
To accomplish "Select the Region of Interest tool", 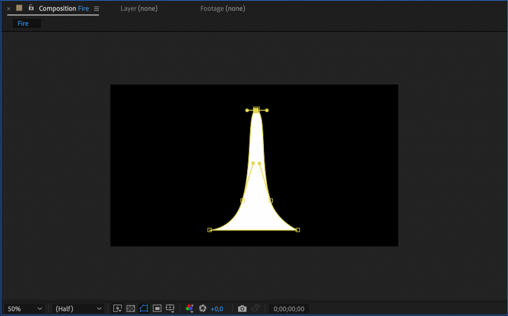I will click(158, 309).
